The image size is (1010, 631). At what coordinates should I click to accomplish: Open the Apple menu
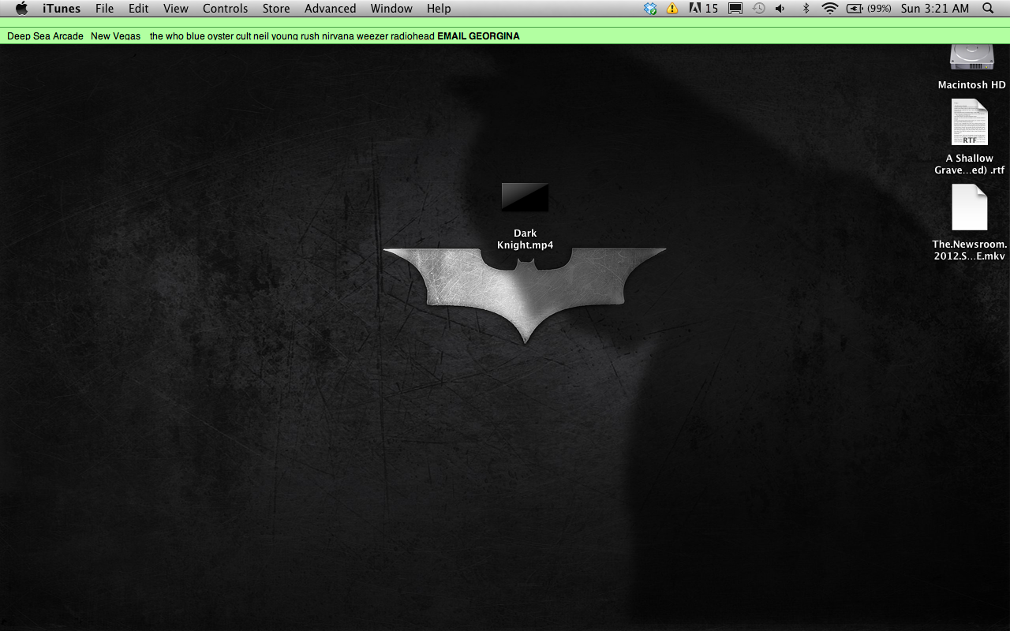21,9
